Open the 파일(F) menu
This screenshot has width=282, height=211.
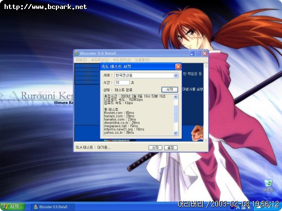(81, 60)
